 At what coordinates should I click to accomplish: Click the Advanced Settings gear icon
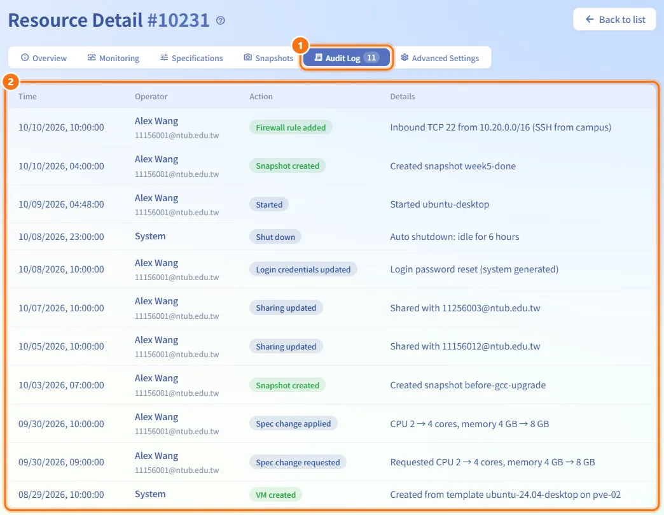405,58
